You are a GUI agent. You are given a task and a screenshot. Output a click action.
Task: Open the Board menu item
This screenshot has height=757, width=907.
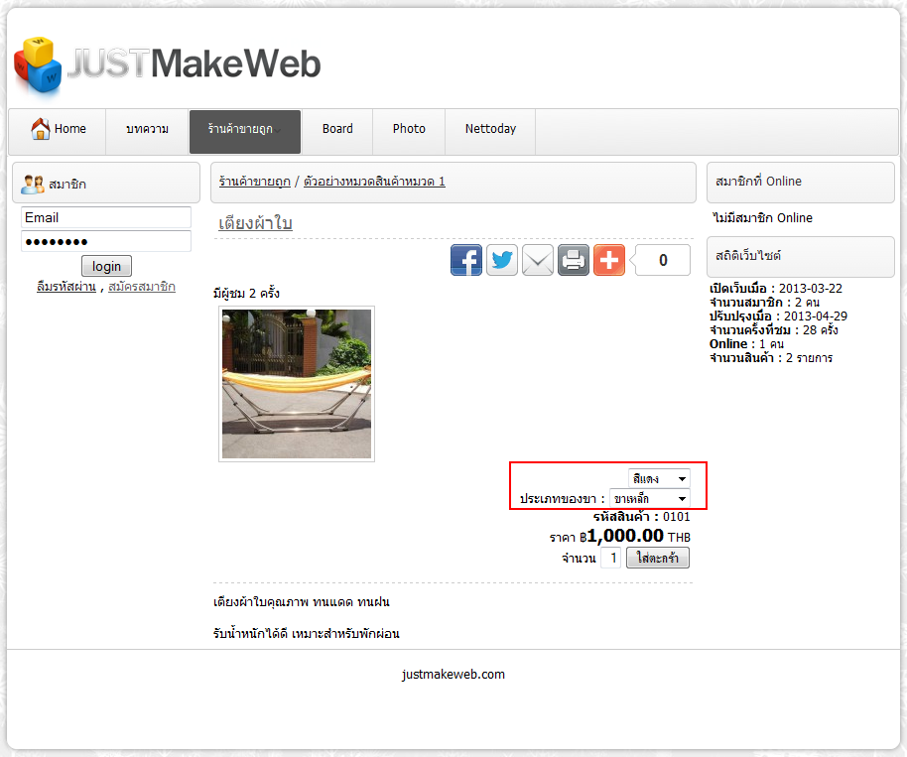click(x=337, y=131)
